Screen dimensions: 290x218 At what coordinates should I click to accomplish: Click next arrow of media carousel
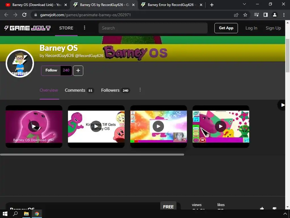282,105
